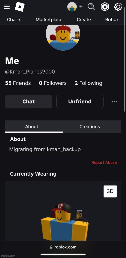Go to the Charts menu item

14,20
